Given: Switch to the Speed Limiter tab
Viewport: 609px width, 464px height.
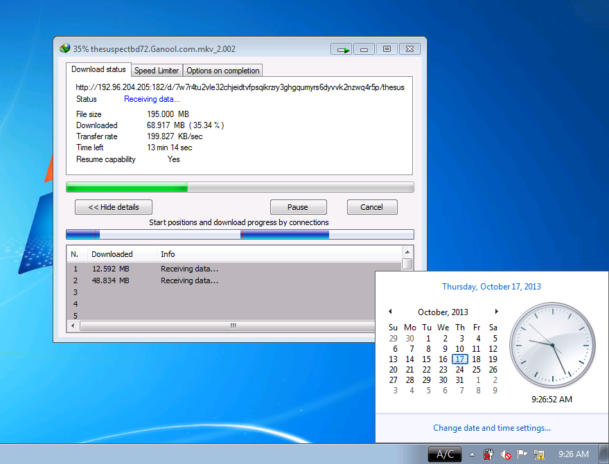Looking at the screenshot, I should point(157,71).
